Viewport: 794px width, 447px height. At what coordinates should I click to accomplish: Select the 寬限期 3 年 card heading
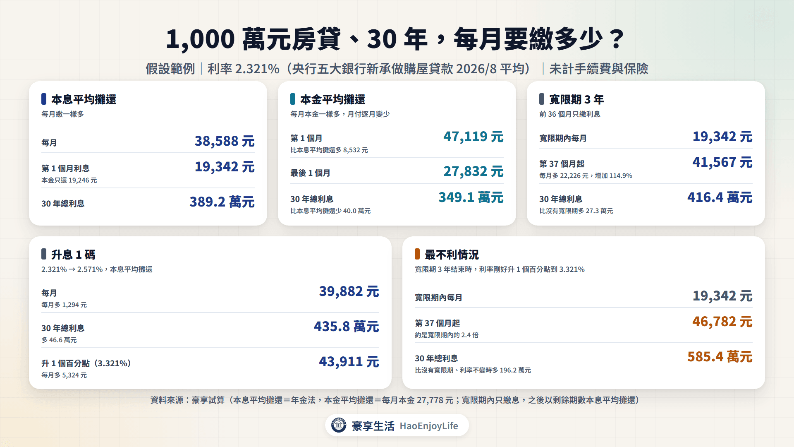576,99
